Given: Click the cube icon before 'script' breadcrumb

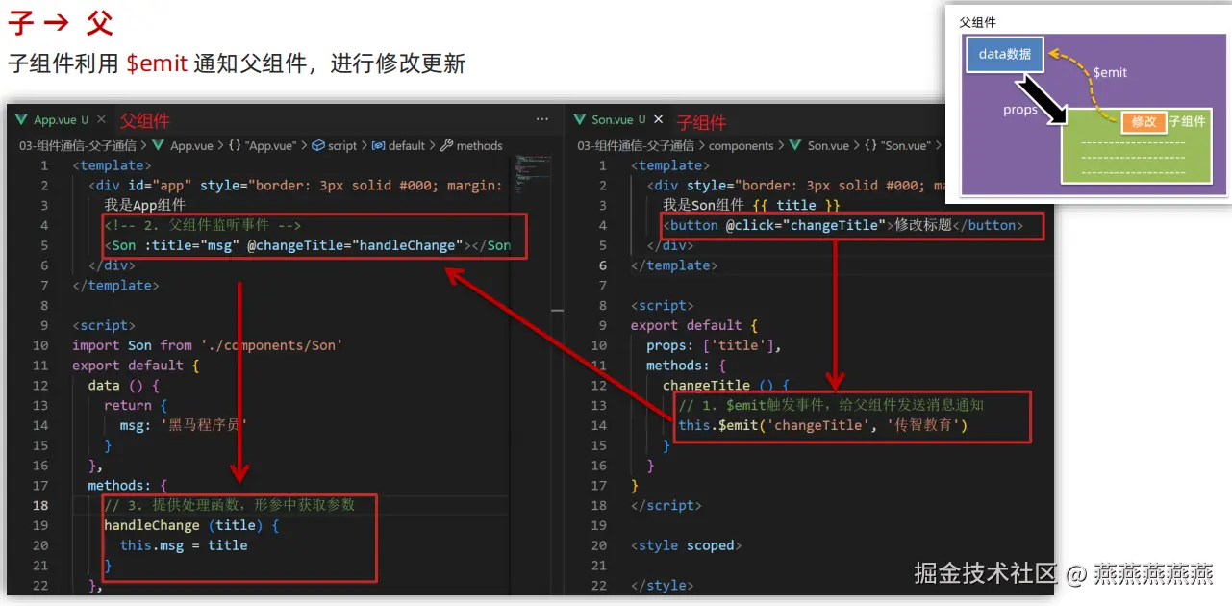Looking at the screenshot, I should click(318, 146).
